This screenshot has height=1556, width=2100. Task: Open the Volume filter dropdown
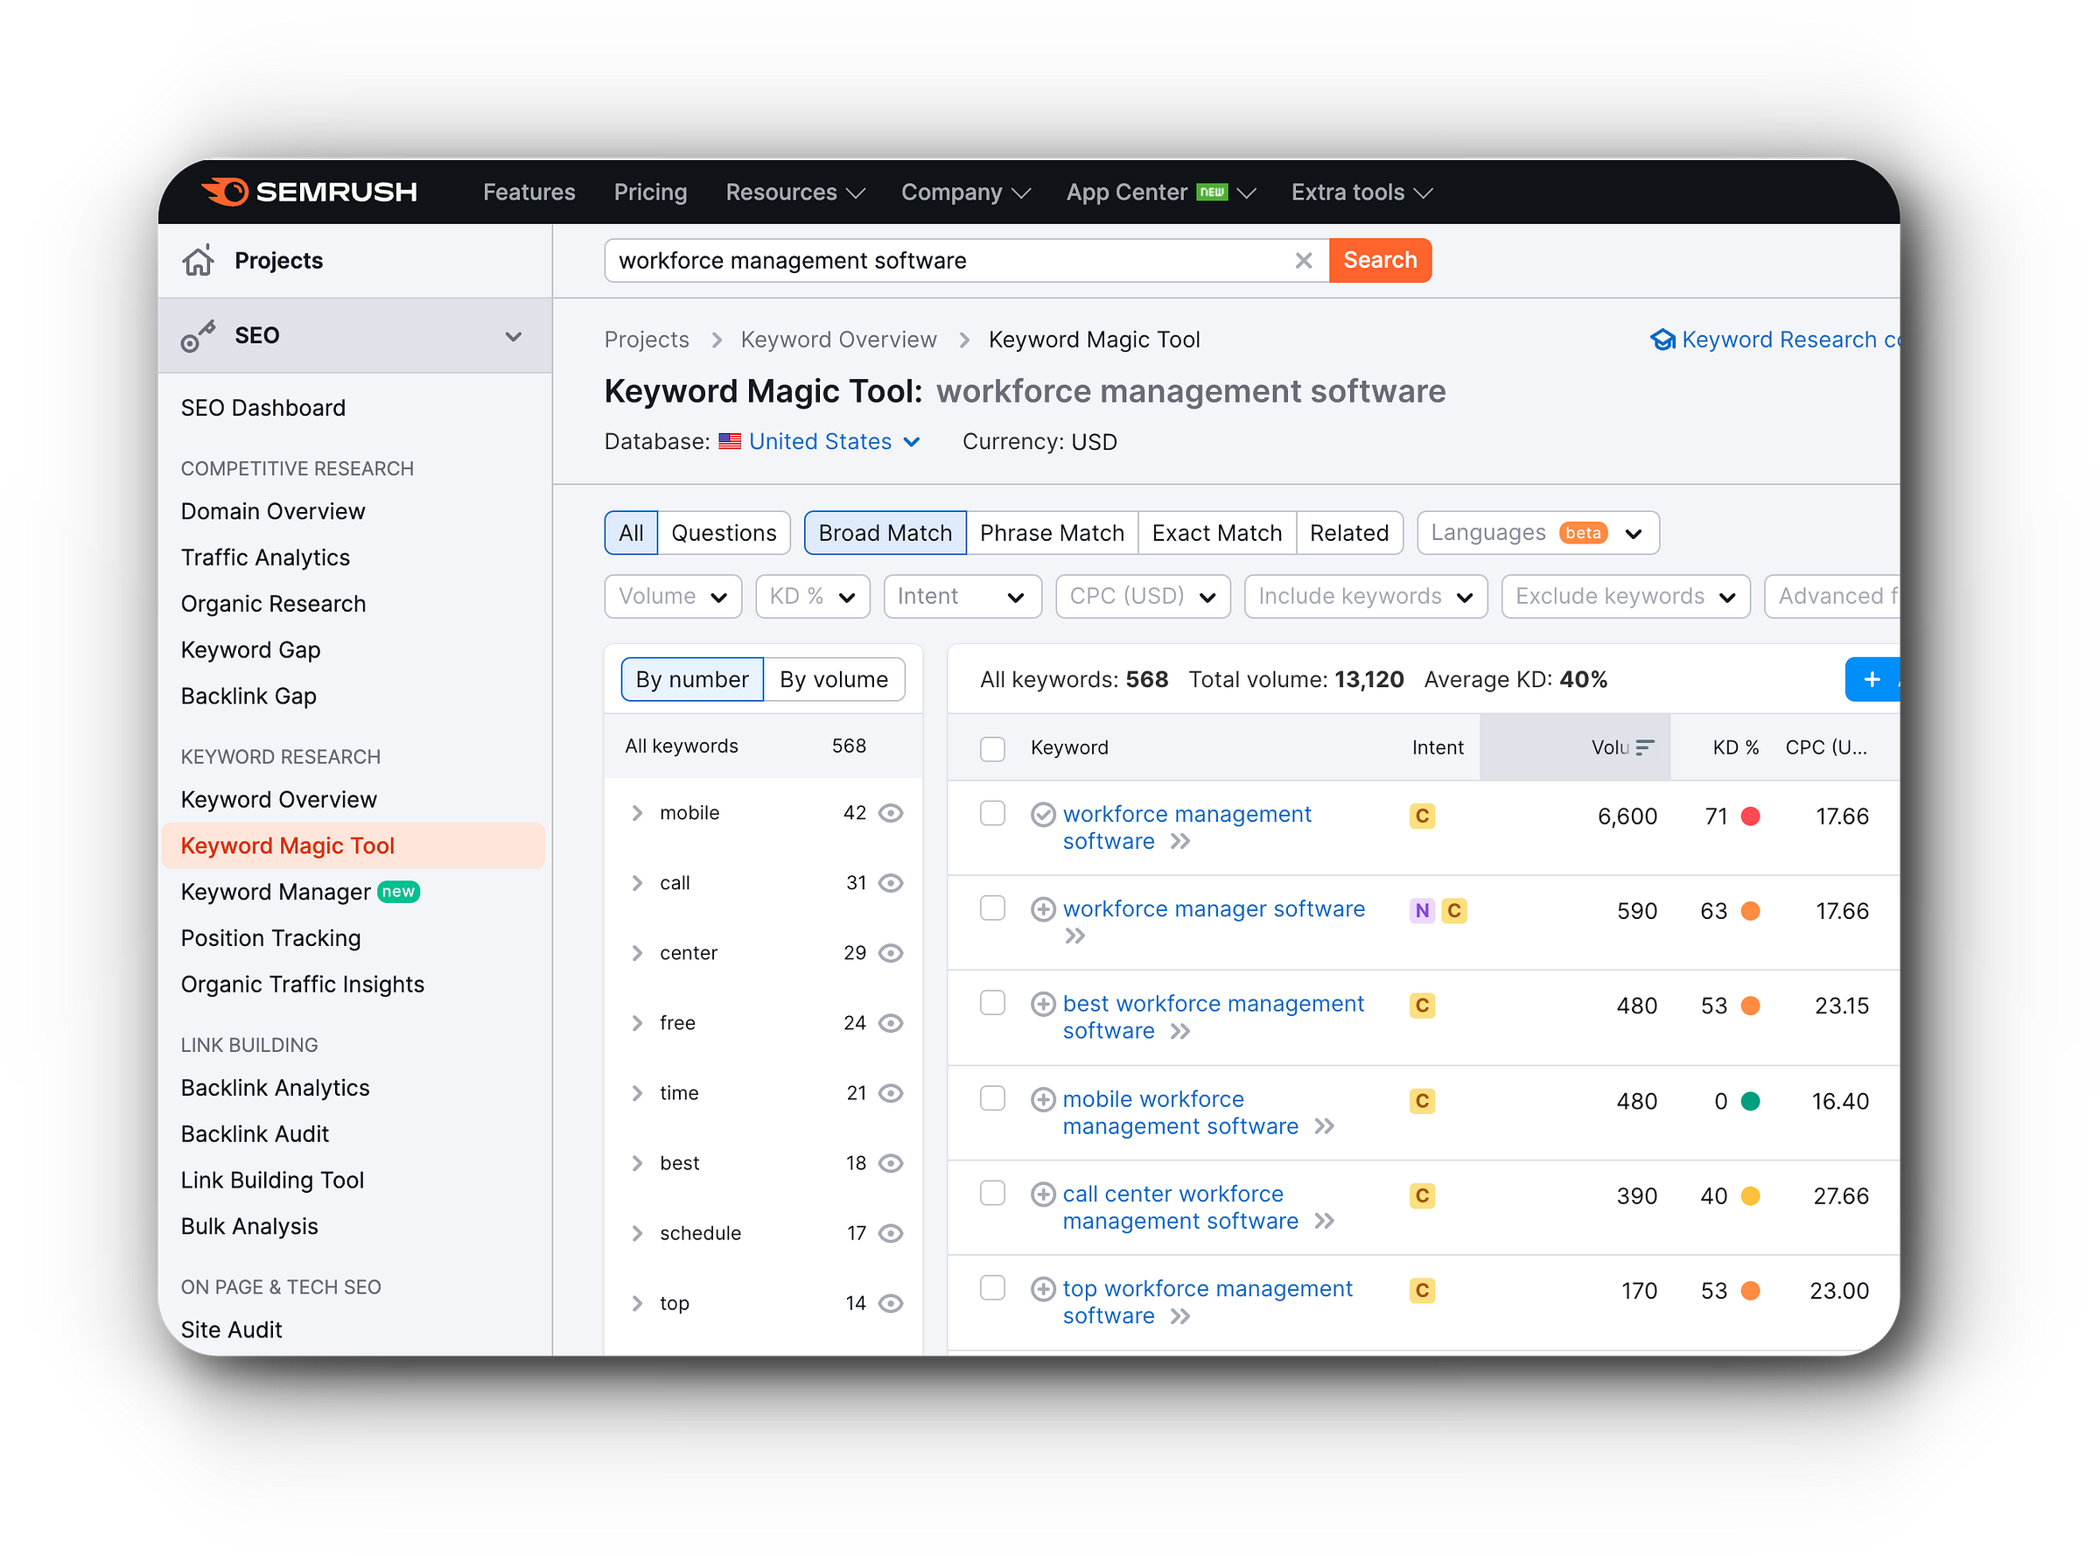(x=674, y=597)
